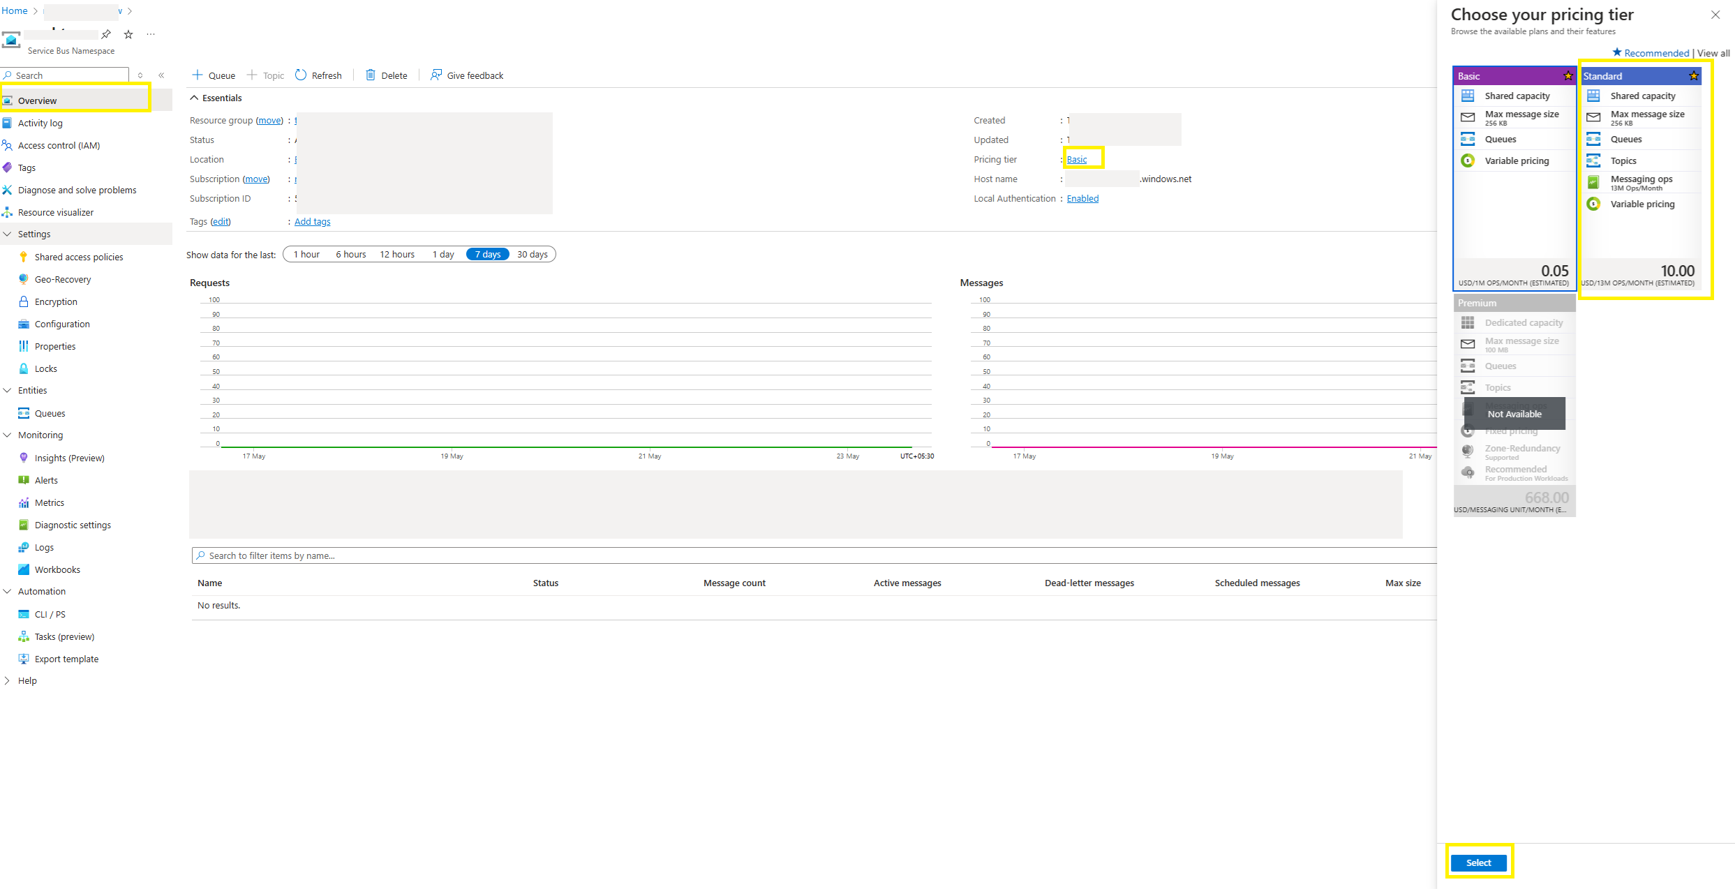Click the Enabled local authentication link
1735x889 pixels.
pyautogui.click(x=1082, y=199)
